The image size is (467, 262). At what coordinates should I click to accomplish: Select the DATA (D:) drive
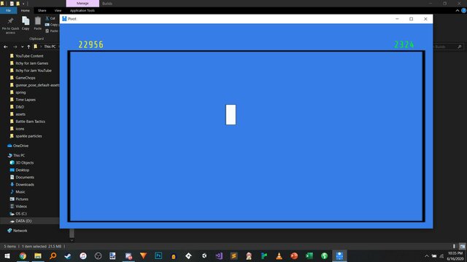[23, 221]
